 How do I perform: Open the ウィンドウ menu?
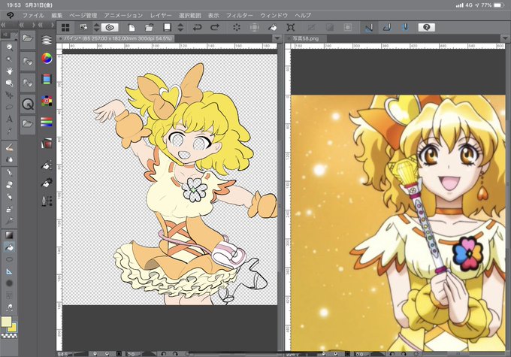(x=274, y=15)
